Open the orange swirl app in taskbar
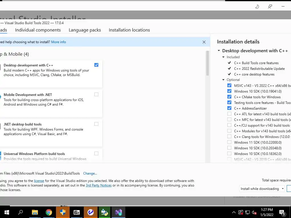291x218 pixels. click(91, 212)
